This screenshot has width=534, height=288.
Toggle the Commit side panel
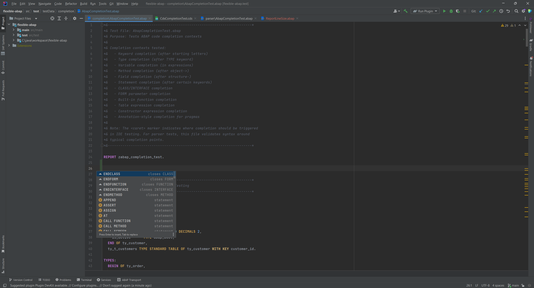pyautogui.click(x=3, y=67)
